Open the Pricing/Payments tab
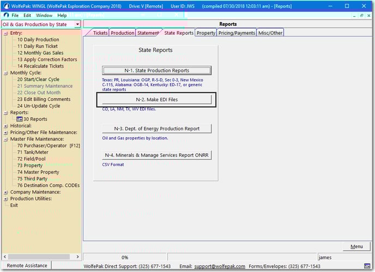The image size is (375, 272). pos(237,33)
